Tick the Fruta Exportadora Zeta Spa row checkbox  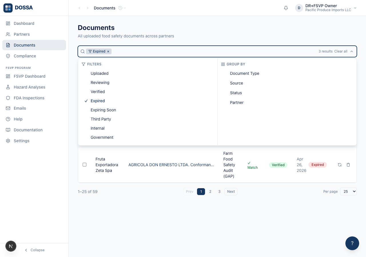[84, 165]
